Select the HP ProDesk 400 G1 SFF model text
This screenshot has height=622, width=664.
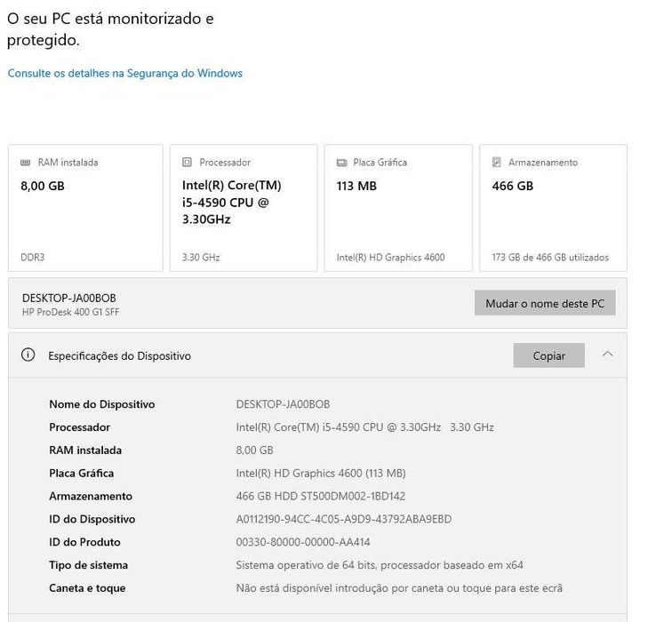pyautogui.click(x=71, y=312)
